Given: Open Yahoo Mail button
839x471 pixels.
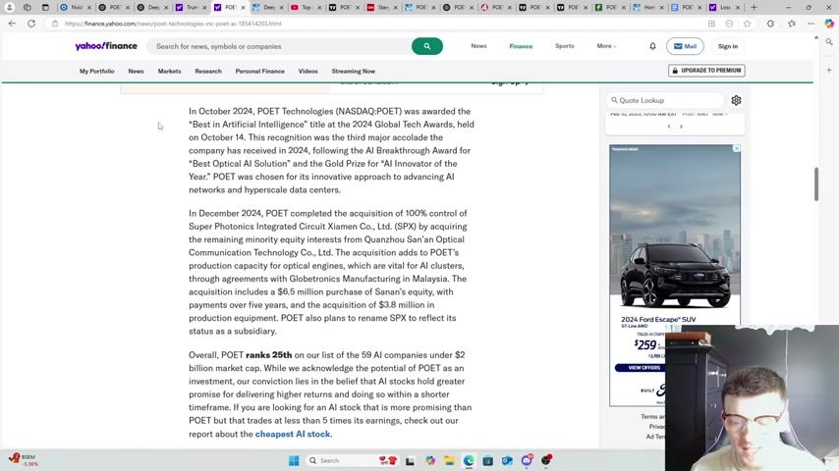Looking at the screenshot, I should (685, 46).
